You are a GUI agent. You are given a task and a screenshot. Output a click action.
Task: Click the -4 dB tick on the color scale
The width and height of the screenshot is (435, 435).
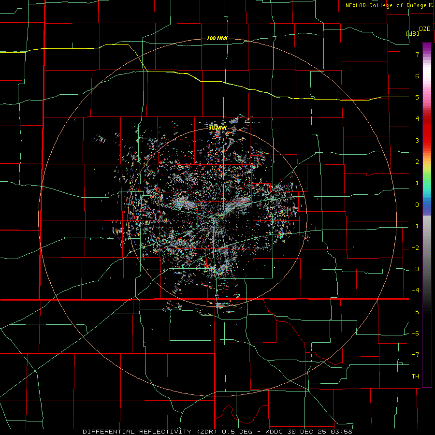pos(415,290)
